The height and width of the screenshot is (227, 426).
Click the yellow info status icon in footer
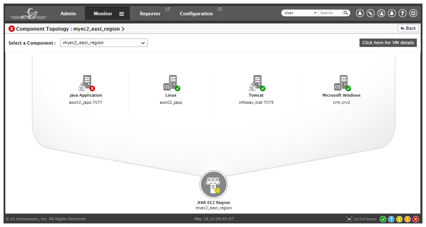coord(399,219)
